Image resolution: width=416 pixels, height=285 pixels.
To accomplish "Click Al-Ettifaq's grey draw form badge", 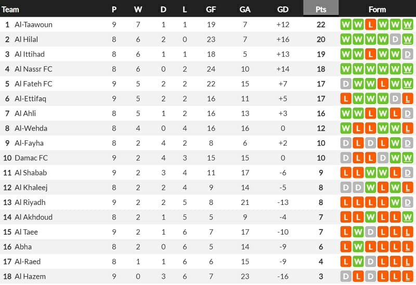I will [x=396, y=98].
